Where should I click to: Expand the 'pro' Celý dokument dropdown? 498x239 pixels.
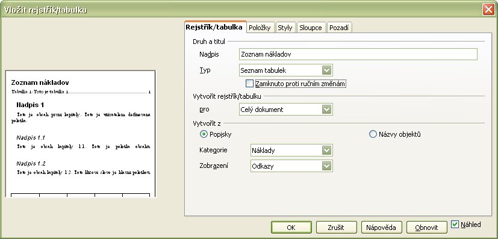[326, 110]
